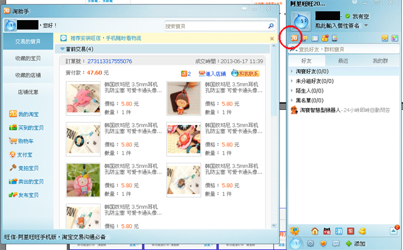Viewport: 403px width, 250px height.
Task: Open the 淘寶智慧型機器人 robot contact
Action: point(344,111)
